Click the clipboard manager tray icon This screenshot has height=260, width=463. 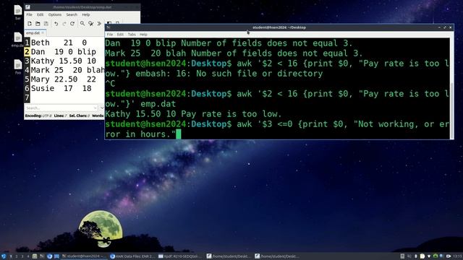(422, 256)
